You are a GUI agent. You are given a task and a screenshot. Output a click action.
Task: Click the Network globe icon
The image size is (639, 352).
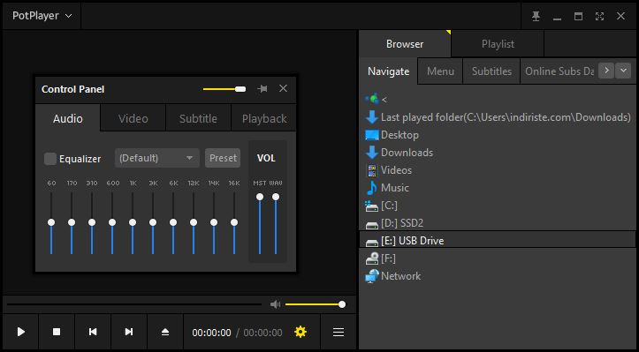coord(372,276)
